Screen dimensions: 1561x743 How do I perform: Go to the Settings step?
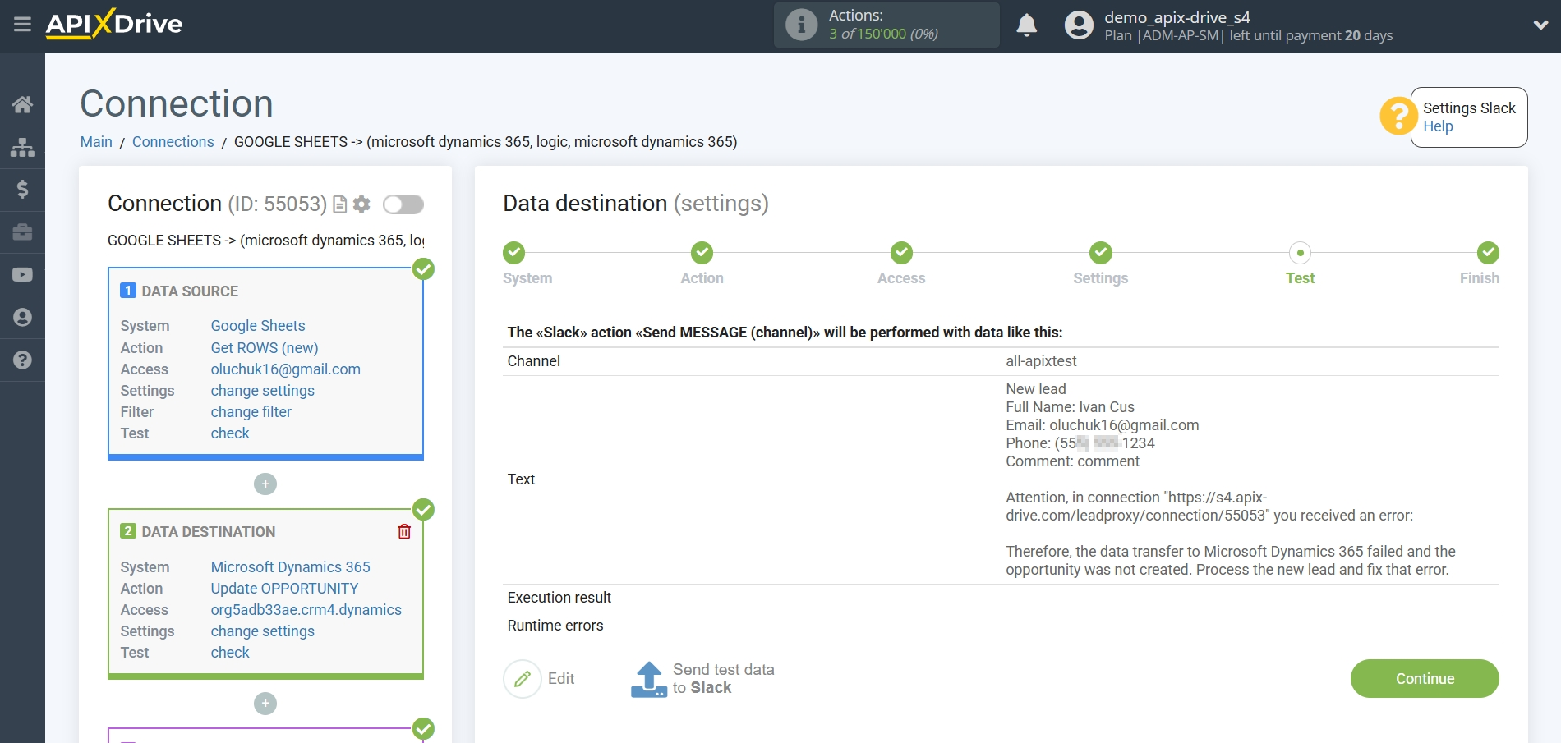click(x=1101, y=253)
